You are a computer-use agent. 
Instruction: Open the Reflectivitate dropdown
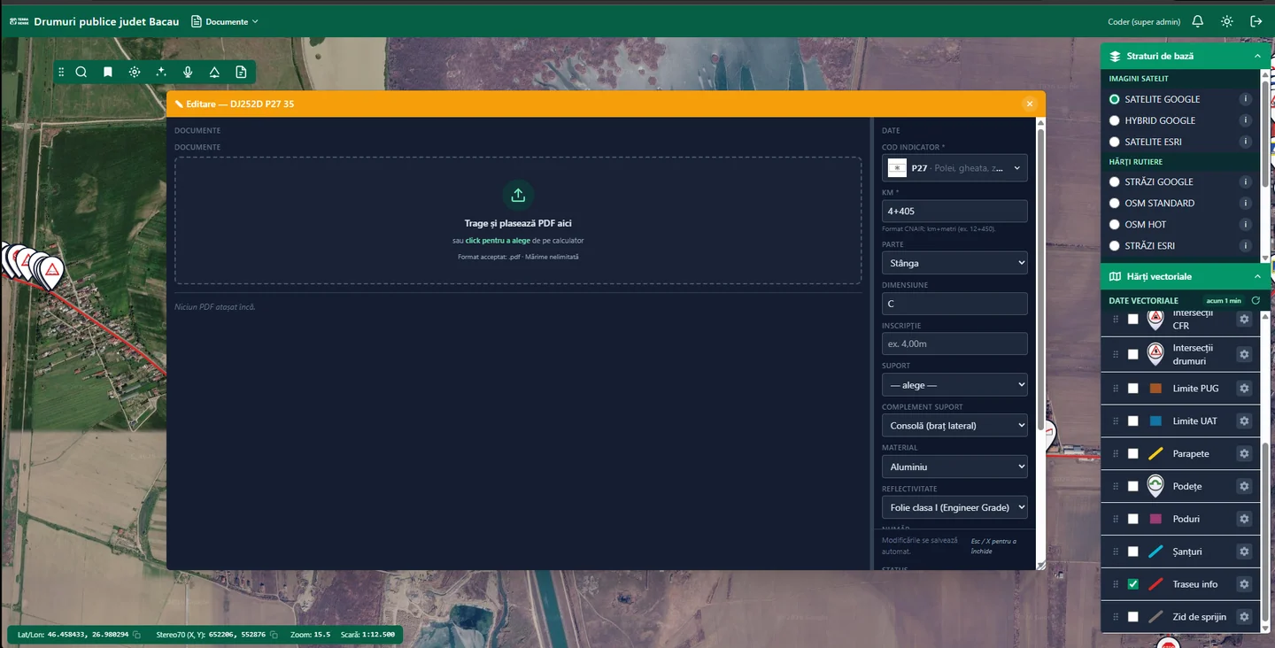[x=954, y=507]
